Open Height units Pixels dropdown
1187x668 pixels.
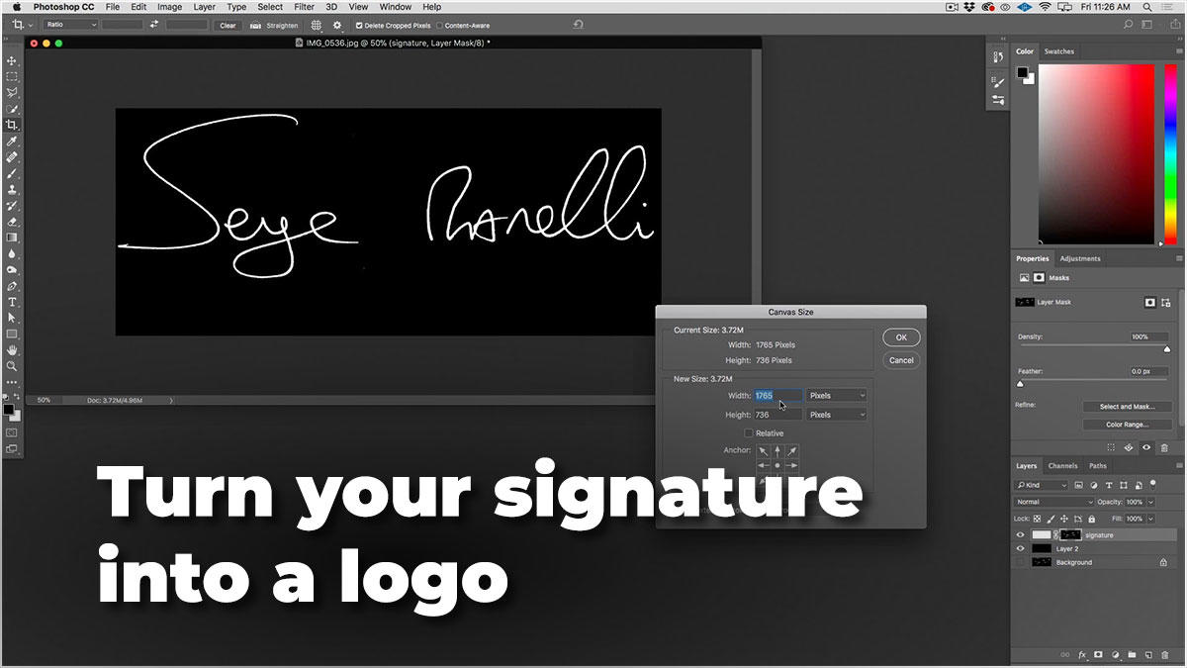(x=837, y=415)
